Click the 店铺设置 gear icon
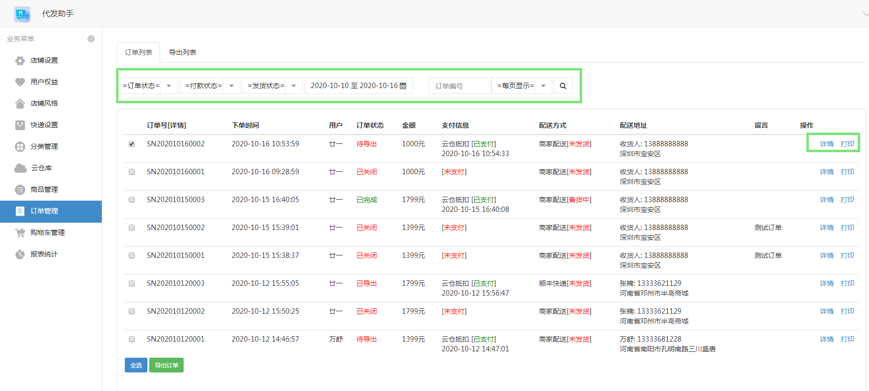 (x=20, y=61)
